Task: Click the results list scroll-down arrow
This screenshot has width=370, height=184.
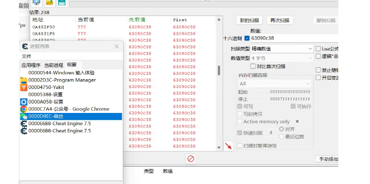Action: point(219,148)
